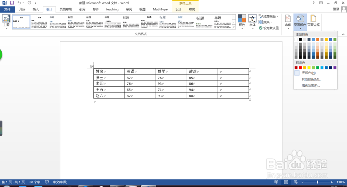Switch to the Insert (插入) tab
Screen dimensions: 347x187
tap(36, 9)
